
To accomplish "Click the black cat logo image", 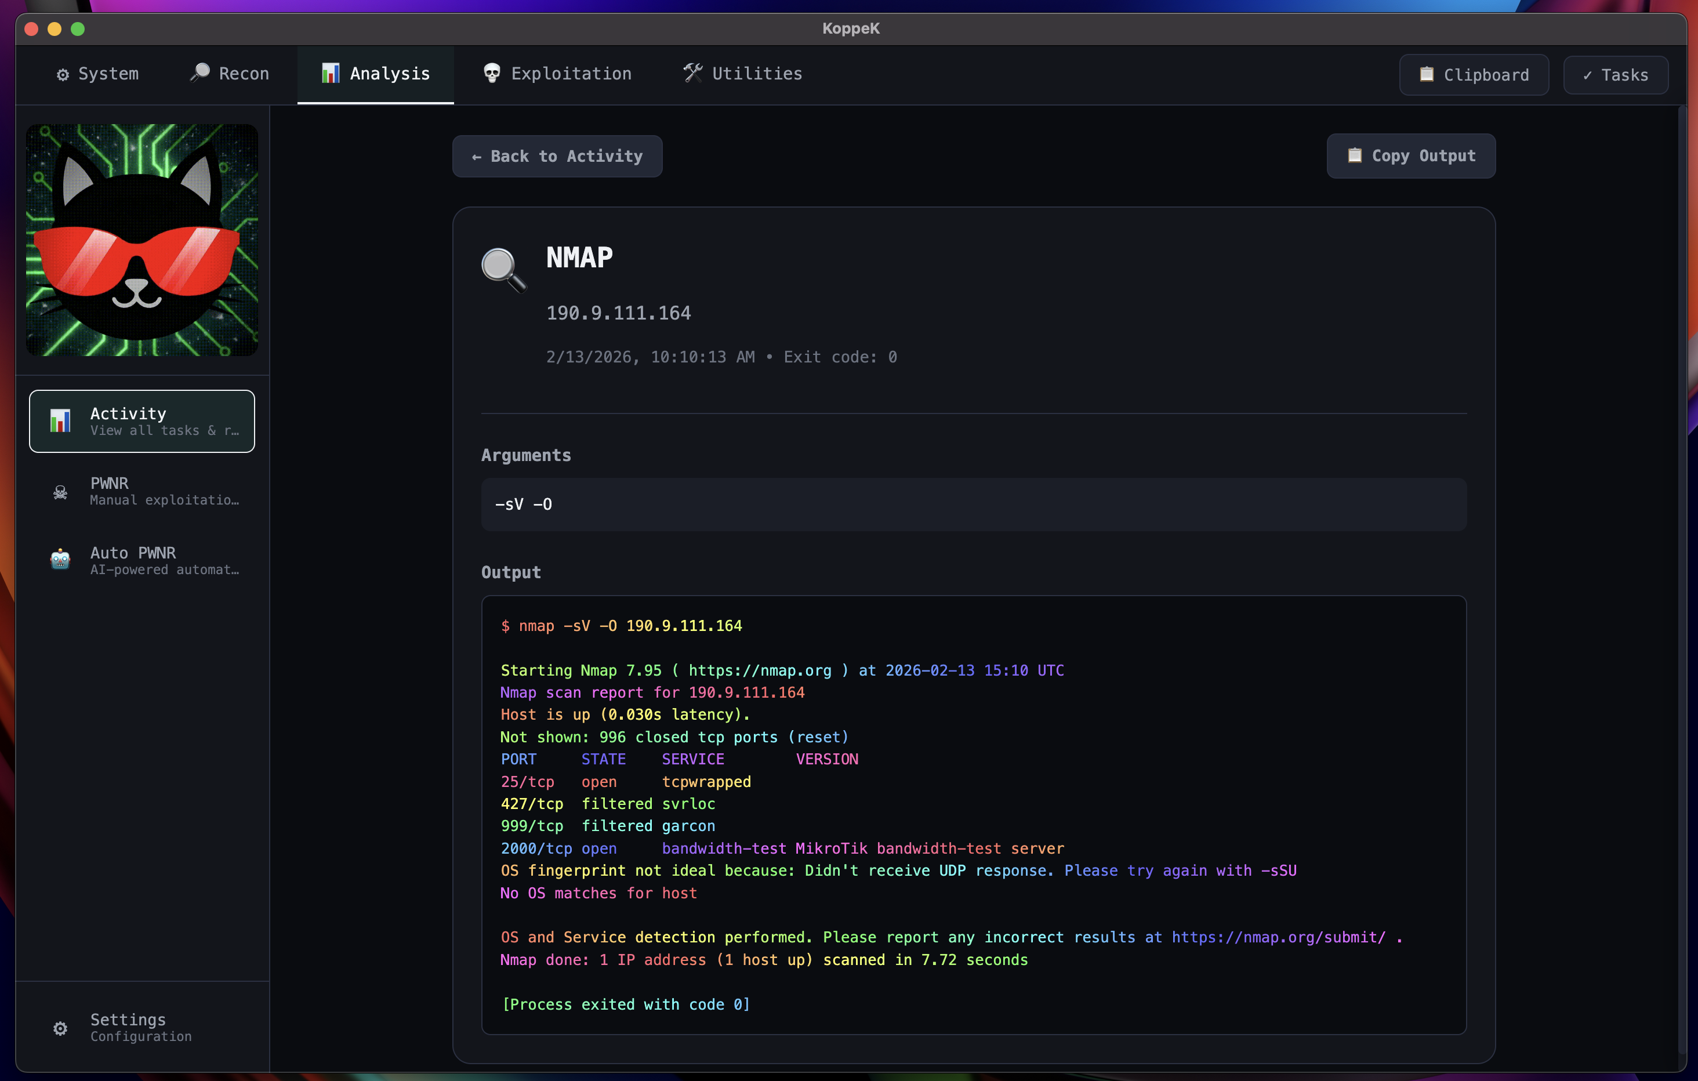I will (x=141, y=240).
